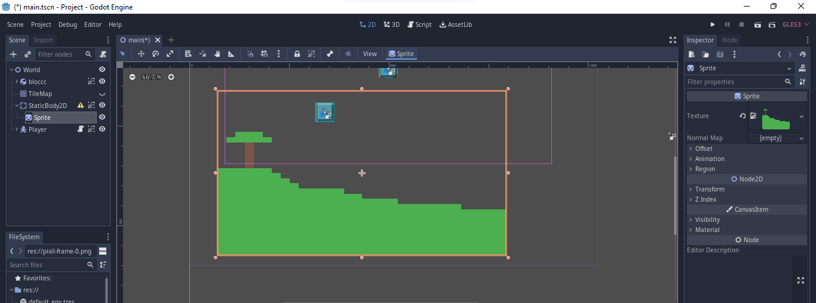Image resolution: width=816 pixels, height=303 pixels.
Task: Open the Scene menu in menu bar
Action: pyautogui.click(x=16, y=24)
